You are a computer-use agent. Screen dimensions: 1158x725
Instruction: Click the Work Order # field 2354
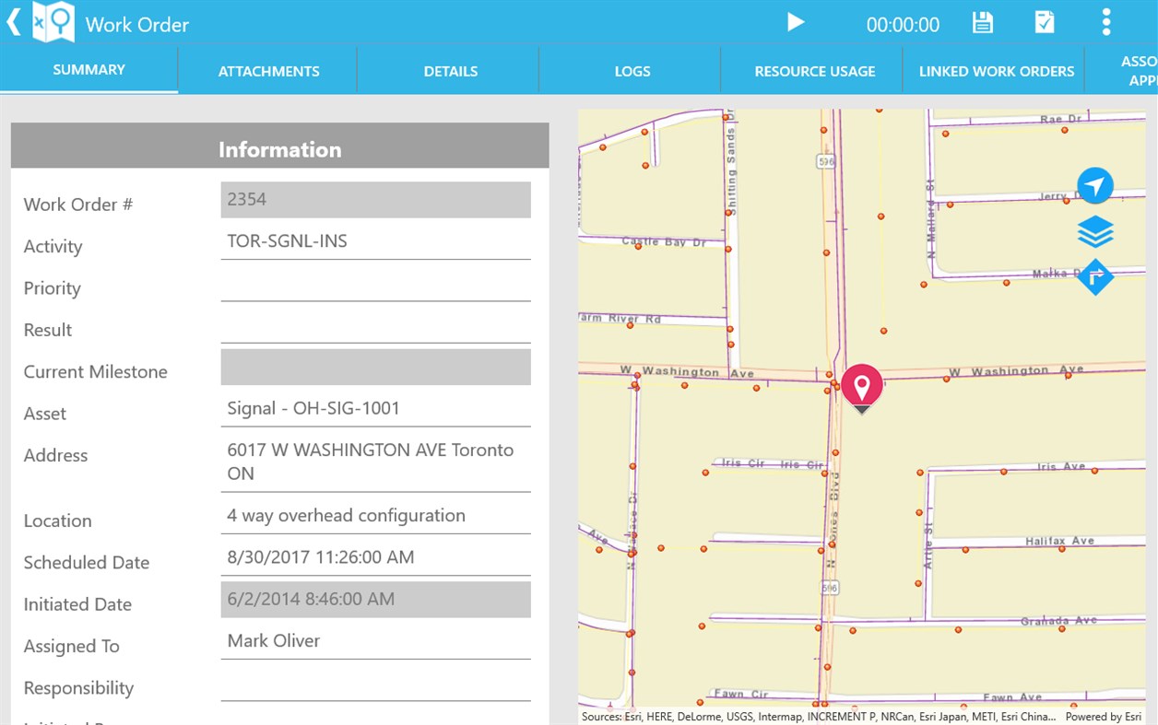376,200
